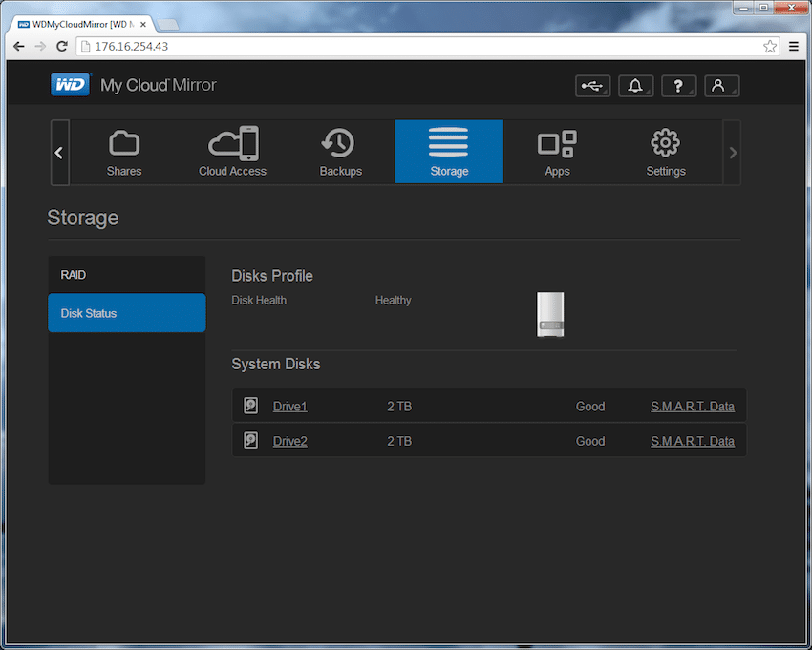Open the Shares section

tap(124, 152)
